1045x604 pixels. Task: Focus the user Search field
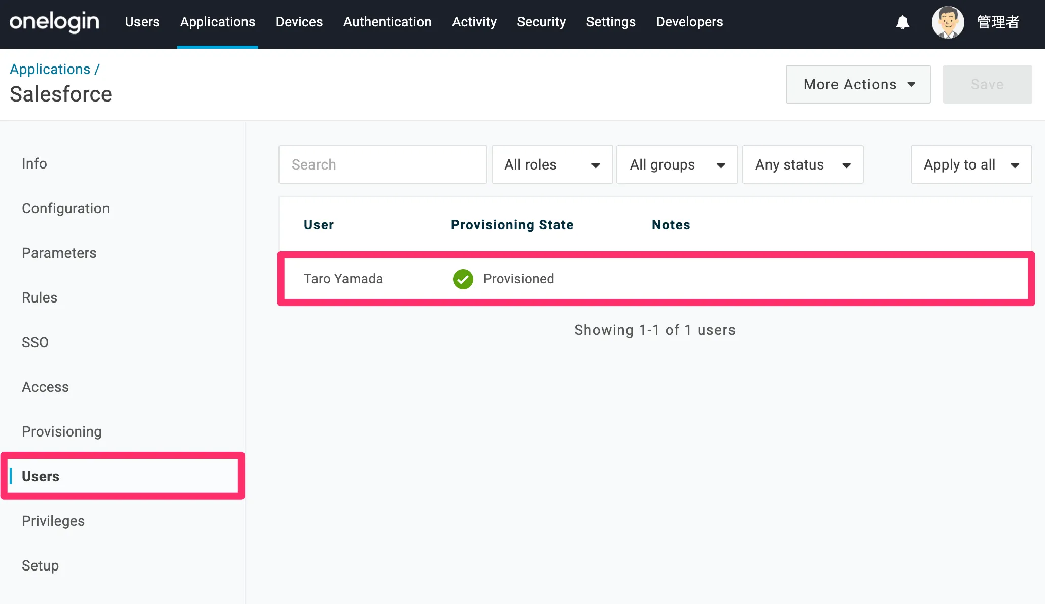point(382,164)
